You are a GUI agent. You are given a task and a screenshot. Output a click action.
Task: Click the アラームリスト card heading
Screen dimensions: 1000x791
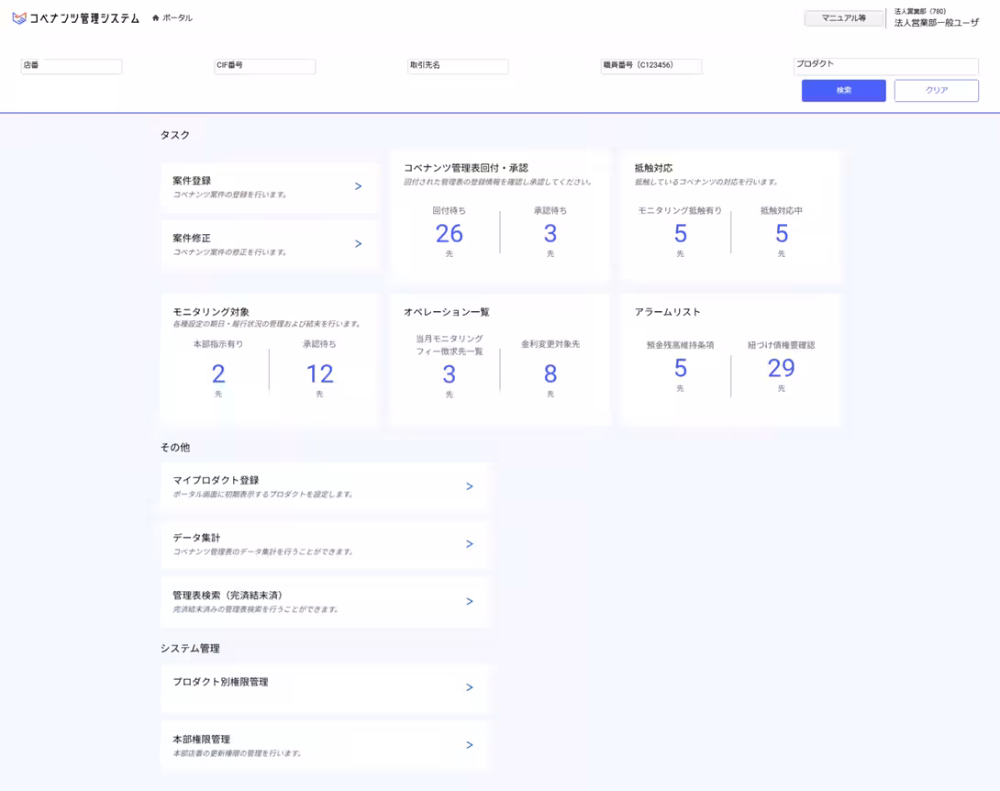pos(667,312)
